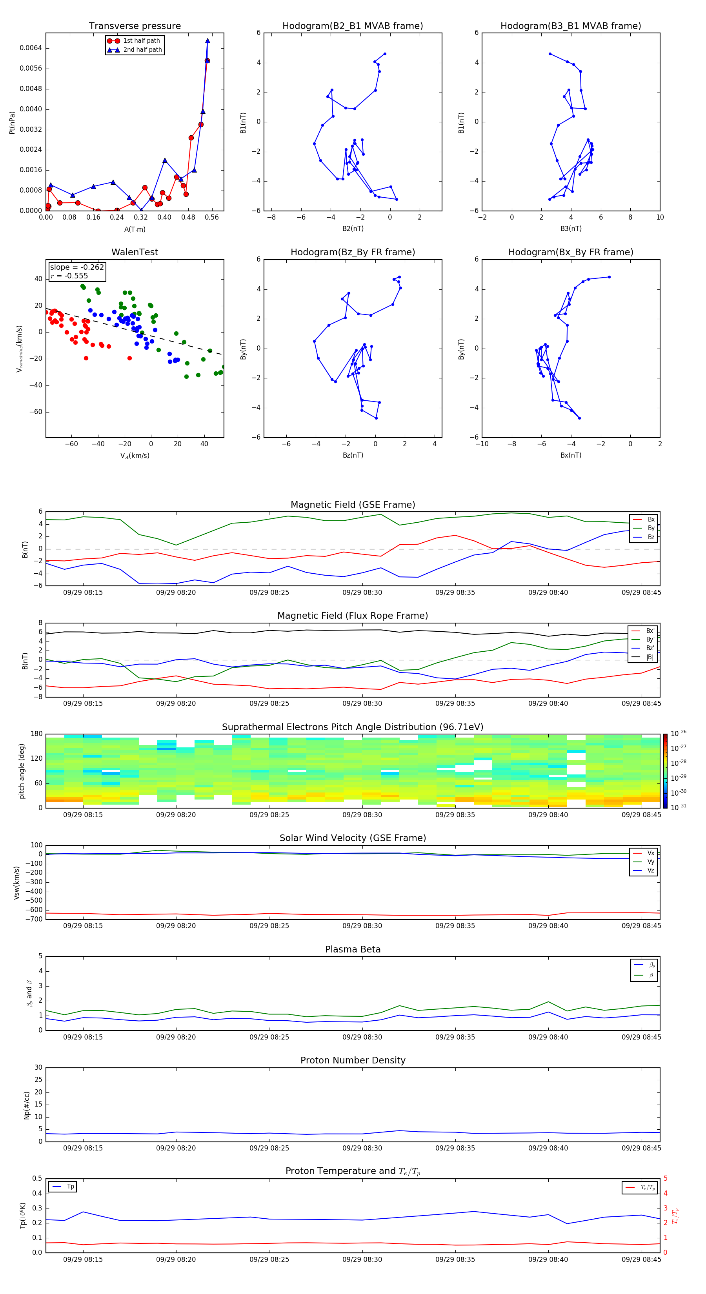The height and width of the screenshot is (1294, 706).
Task: Click the 'Proton Number Density' title
Action: click(x=353, y=1060)
